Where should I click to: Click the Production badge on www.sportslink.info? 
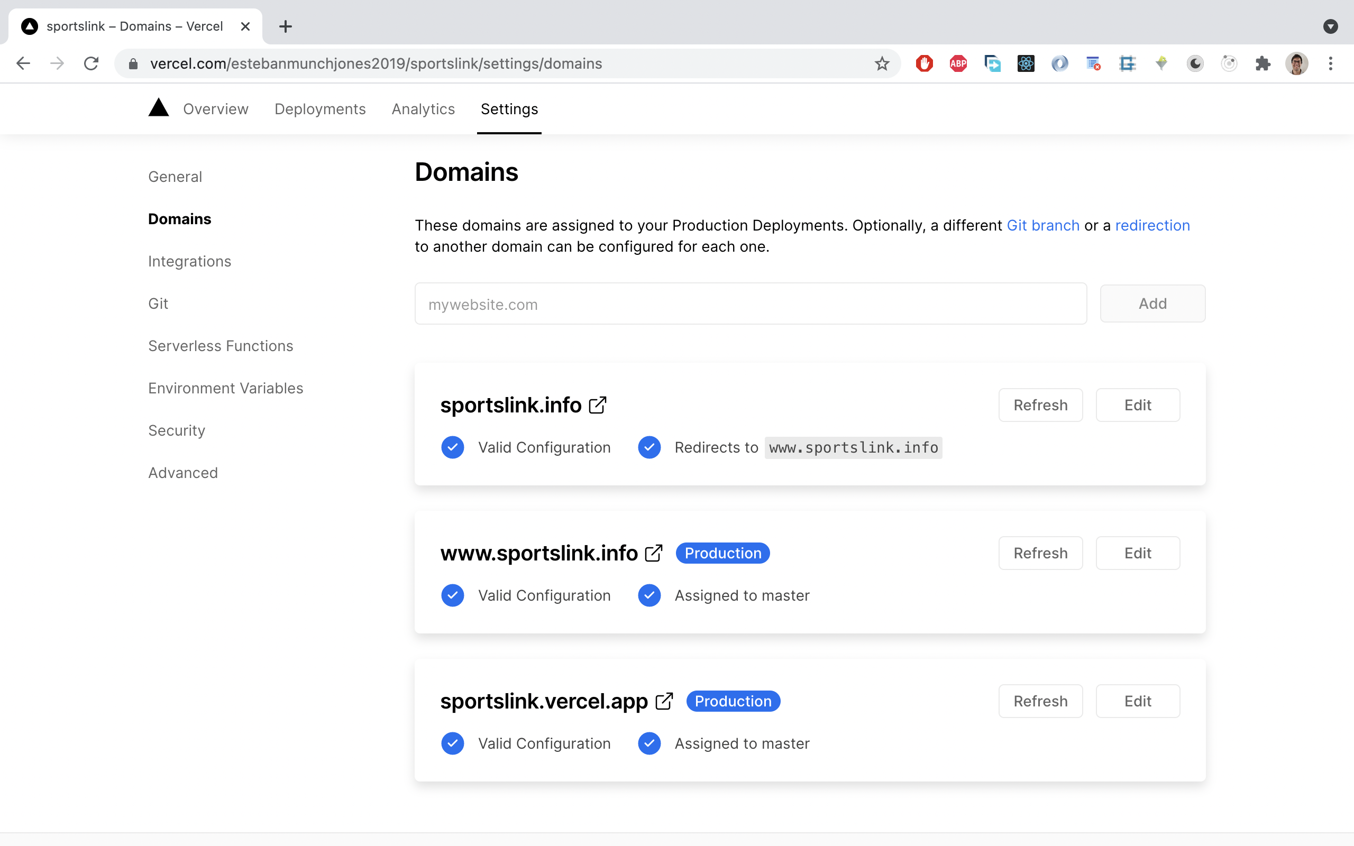722,553
